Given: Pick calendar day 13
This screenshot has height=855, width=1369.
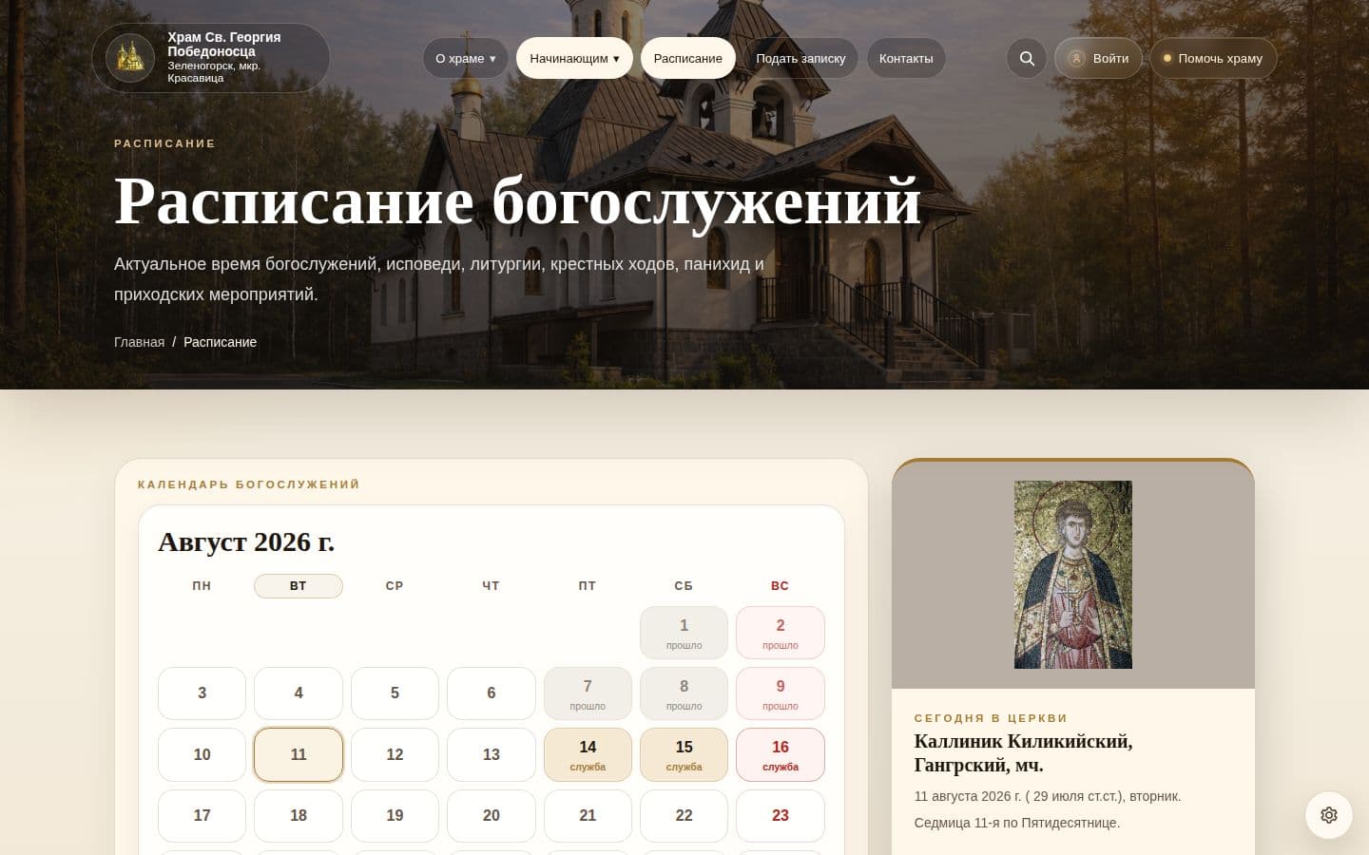Looking at the screenshot, I should point(492,754).
